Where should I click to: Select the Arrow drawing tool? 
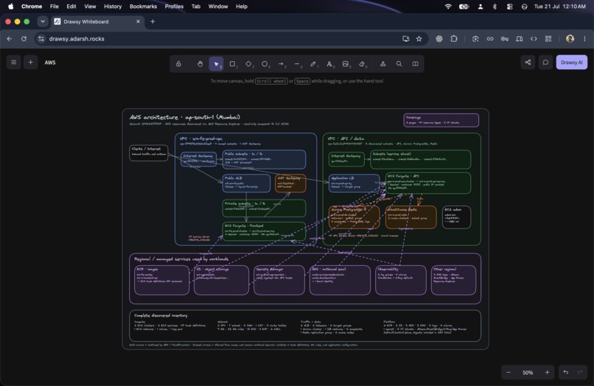tap(281, 64)
